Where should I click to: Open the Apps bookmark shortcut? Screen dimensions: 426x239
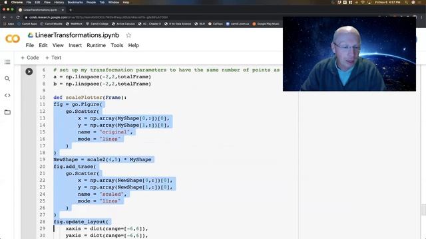(x=9, y=24)
